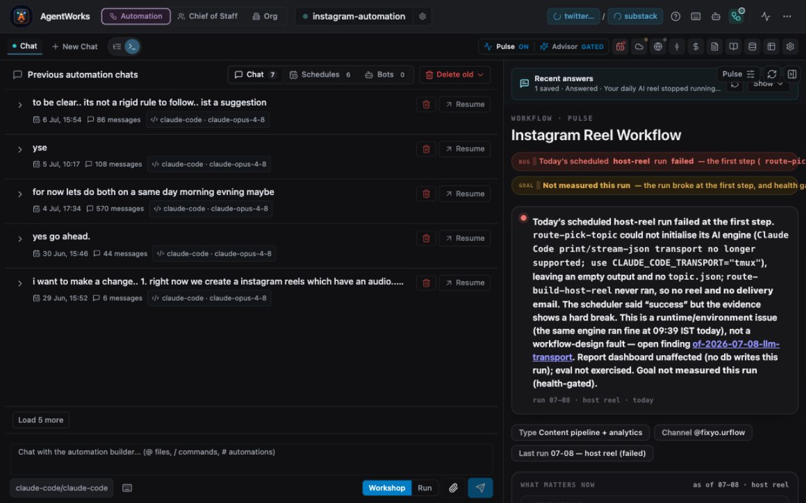Switch to the Org tab
Image resolution: width=806 pixels, height=503 pixels.
coord(264,16)
